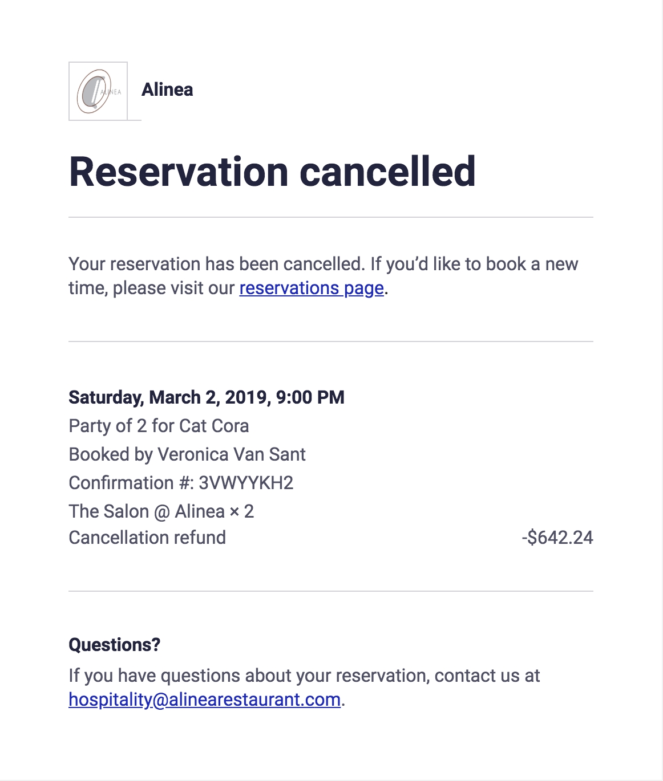Open the reservations page link
663x781 pixels.
point(311,288)
